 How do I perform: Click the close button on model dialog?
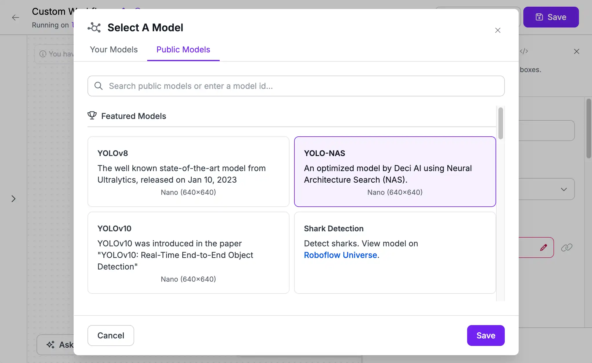coord(498,30)
